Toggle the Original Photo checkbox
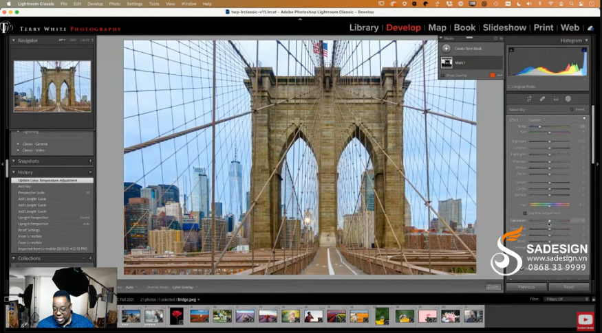The width and height of the screenshot is (602, 333). pyautogui.click(x=510, y=87)
